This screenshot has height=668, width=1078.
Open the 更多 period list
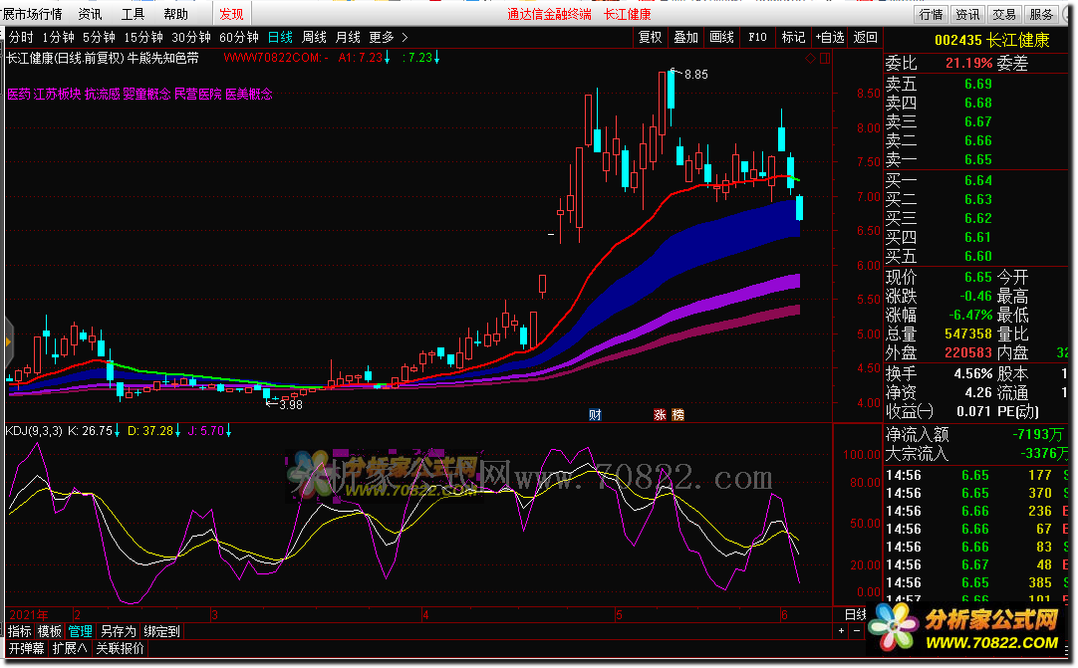(382, 37)
